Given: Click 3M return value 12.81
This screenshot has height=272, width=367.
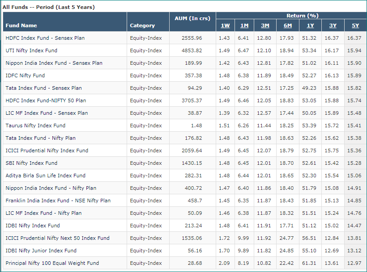Looking at the screenshot, I should click(x=264, y=63).
